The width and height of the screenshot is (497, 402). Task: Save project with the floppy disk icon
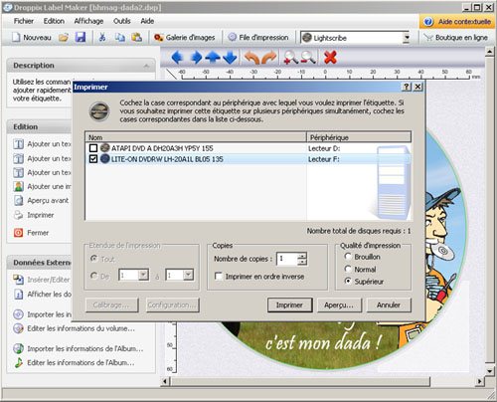click(81, 37)
